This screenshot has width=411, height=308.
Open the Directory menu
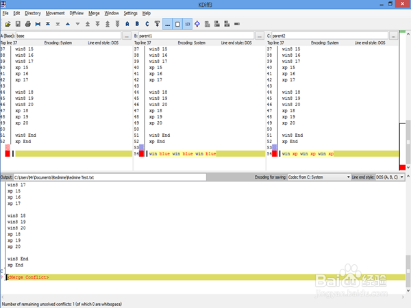pos(33,13)
